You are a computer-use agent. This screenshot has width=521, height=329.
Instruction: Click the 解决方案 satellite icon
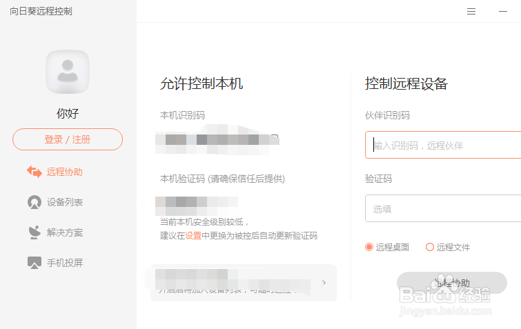pyautogui.click(x=35, y=232)
